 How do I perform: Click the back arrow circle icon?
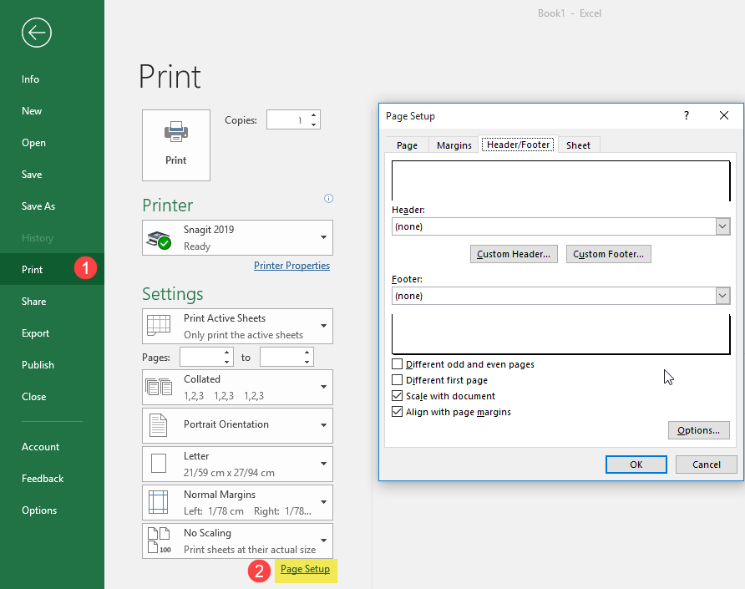37,33
